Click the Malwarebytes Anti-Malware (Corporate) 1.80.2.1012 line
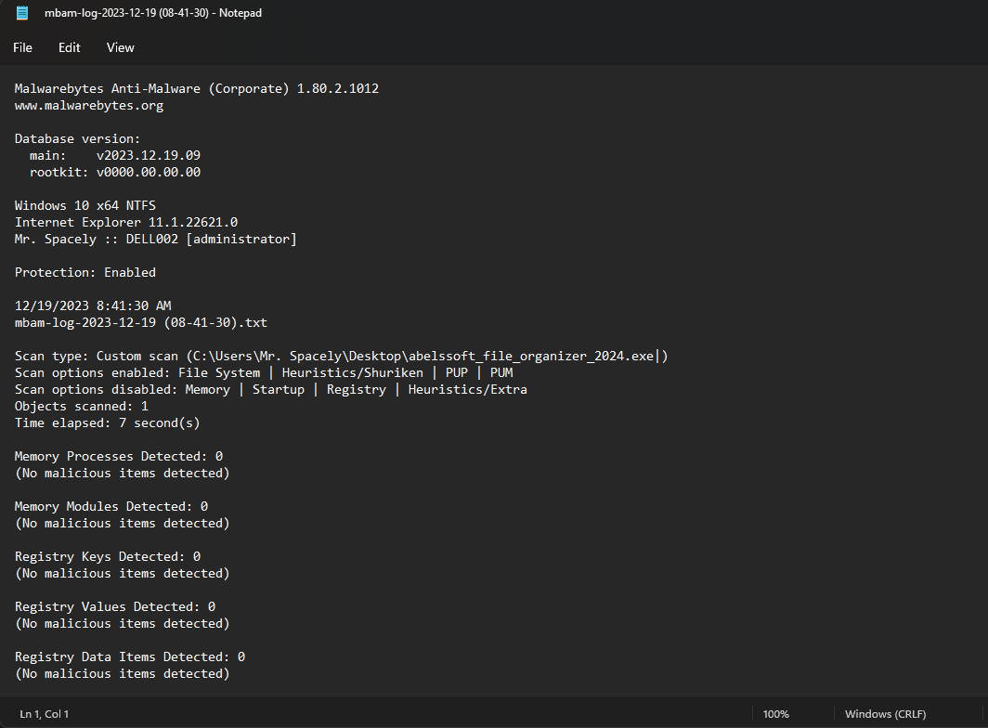Screen dimensions: 988x728 click(197, 89)
